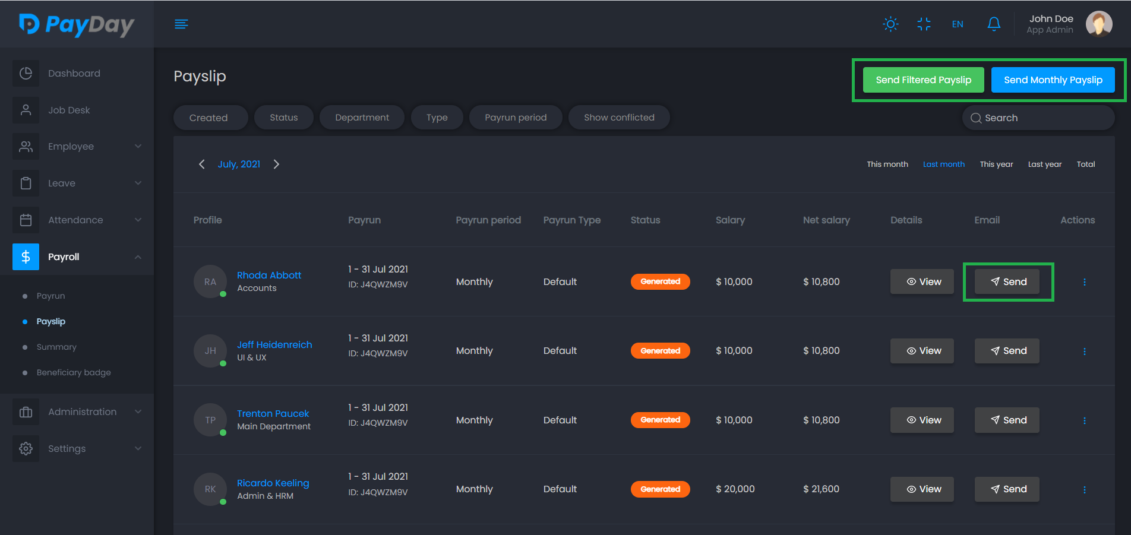
Task: Click the fullscreen collapse icon in the header
Action: click(924, 24)
